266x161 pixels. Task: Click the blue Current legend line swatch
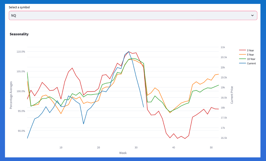click(x=242, y=63)
